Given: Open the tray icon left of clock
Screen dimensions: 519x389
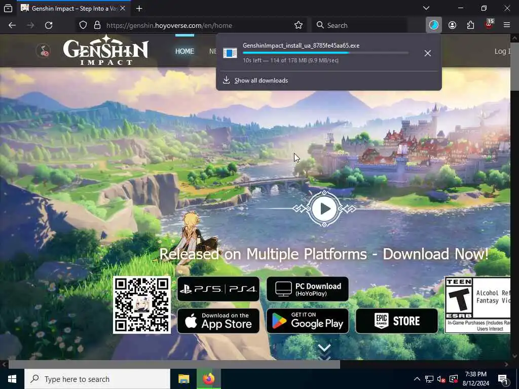Looking at the screenshot, I should (454, 379).
